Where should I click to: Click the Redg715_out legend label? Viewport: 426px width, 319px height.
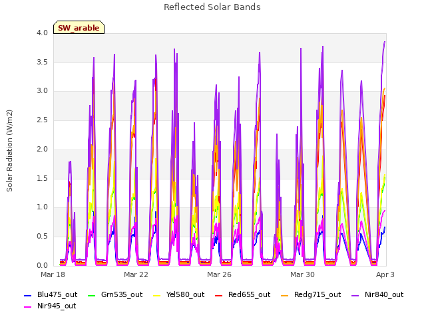click(318, 295)
